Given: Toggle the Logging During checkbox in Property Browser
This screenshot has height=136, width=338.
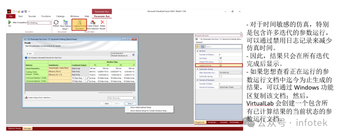Looking at the screenshot, I should point(221,65).
